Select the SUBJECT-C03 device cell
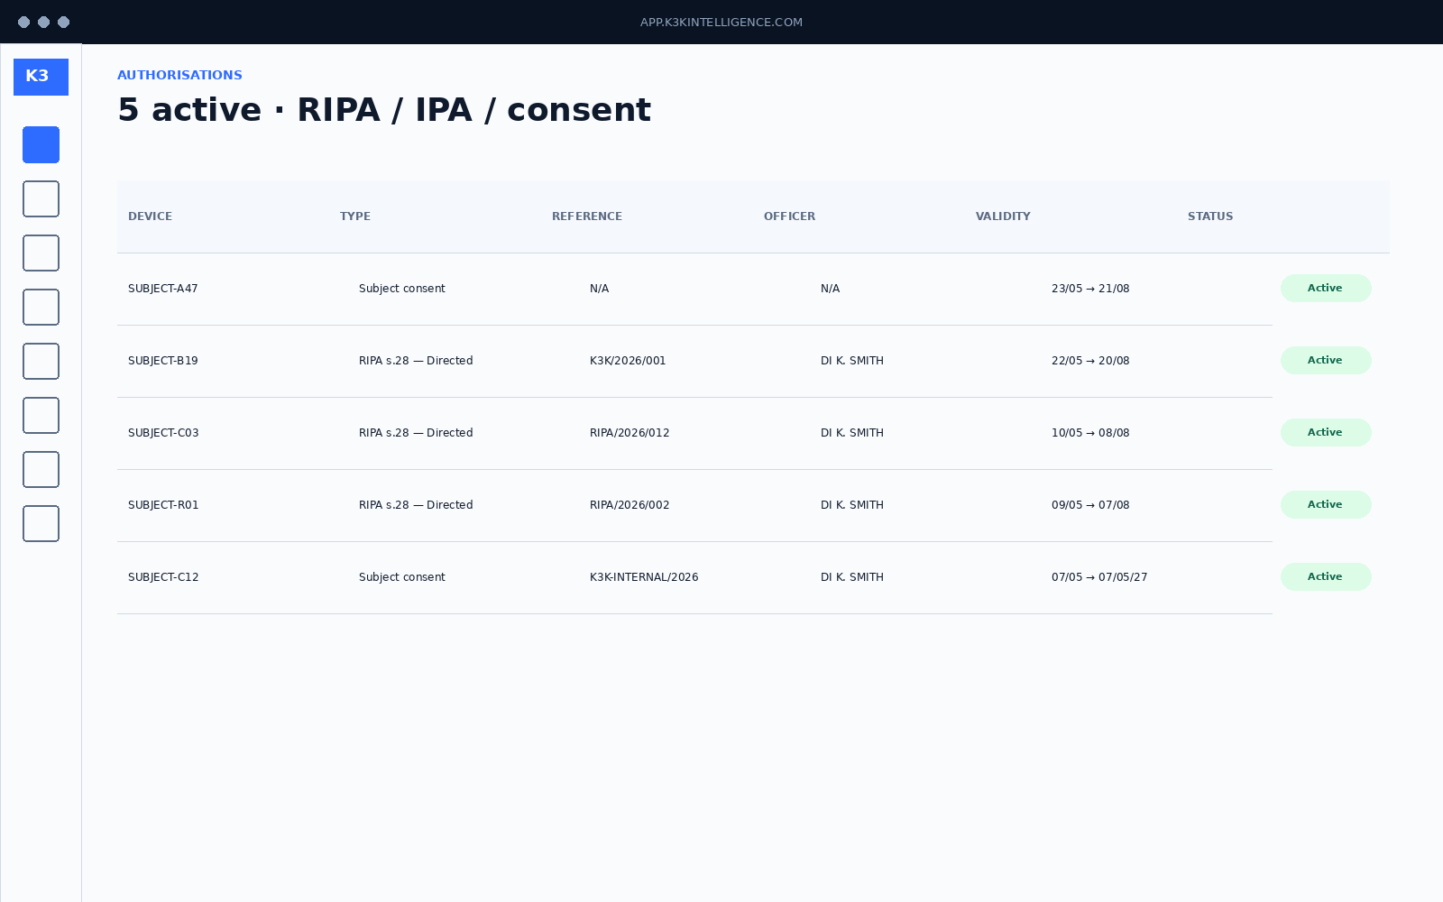 click(x=163, y=433)
